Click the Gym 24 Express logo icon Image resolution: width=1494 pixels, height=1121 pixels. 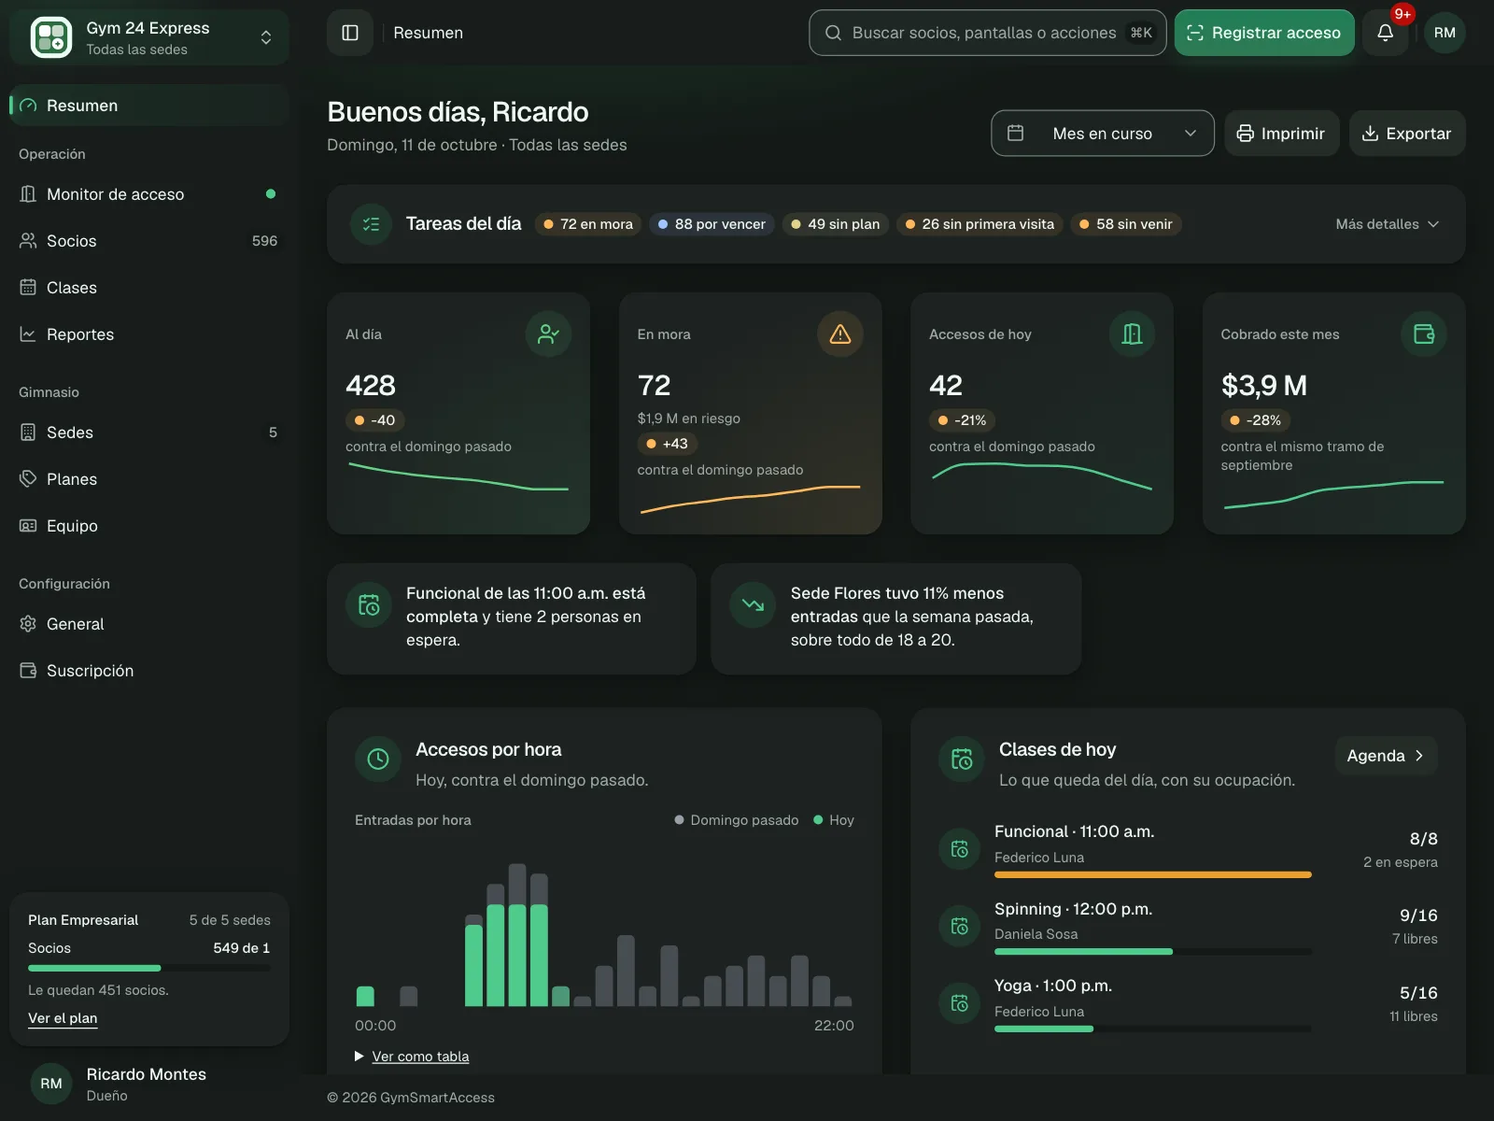coord(51,37)
